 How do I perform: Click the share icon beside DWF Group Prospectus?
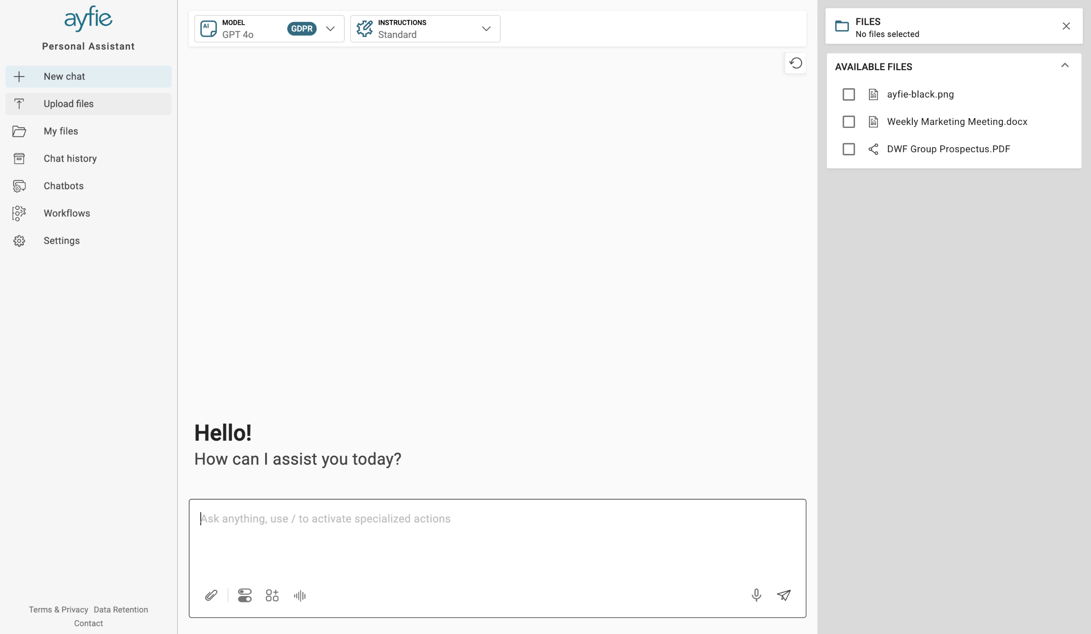pos(873,149)
